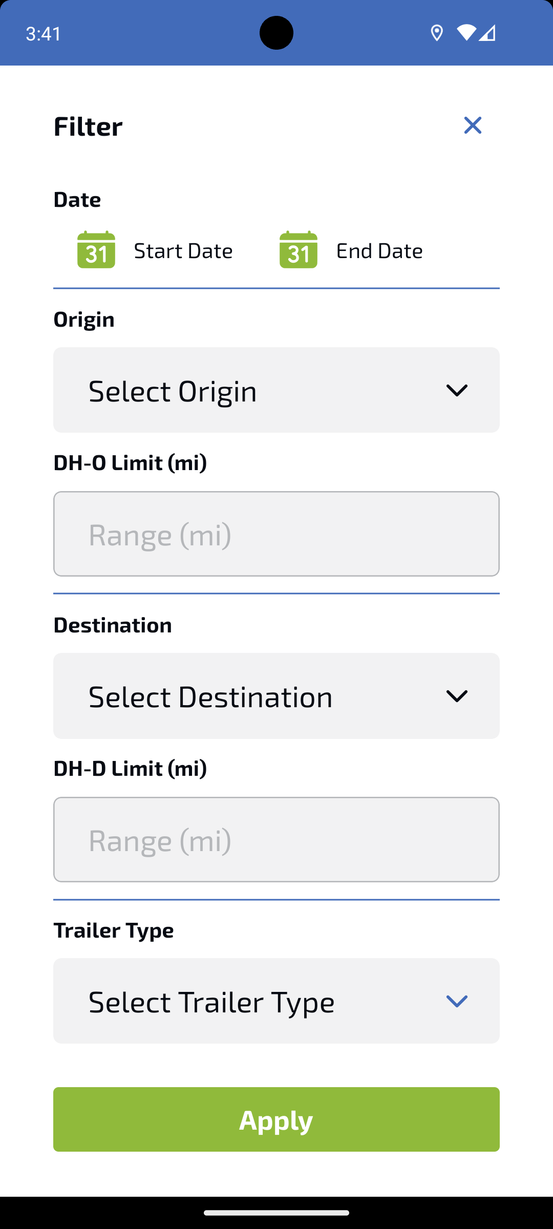Tap the Start Date calendar icon
This screenshot has width=553, height=1229.
point(96,249)
